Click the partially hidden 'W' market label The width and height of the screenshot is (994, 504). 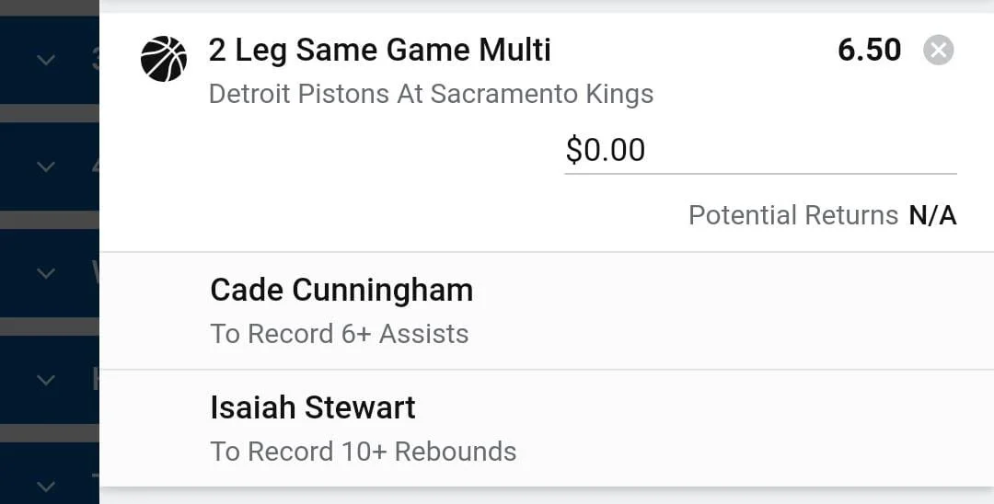95,274
